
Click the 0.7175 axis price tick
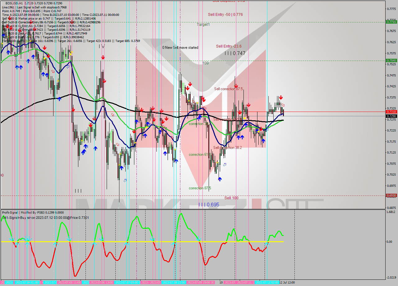391,141
